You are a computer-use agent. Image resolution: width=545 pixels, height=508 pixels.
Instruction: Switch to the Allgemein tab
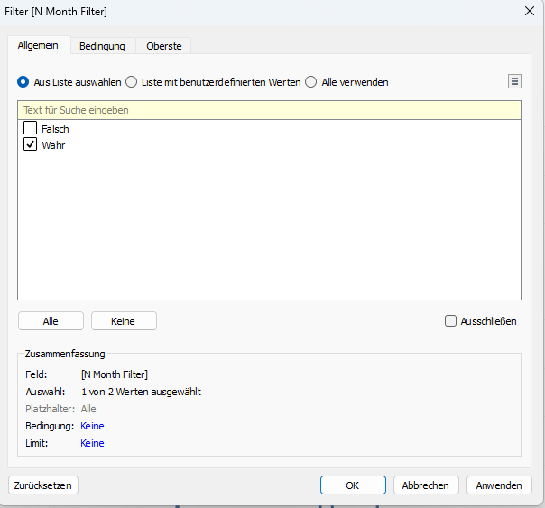[x=38, y=45]
